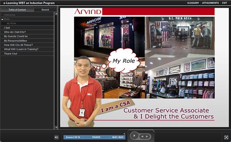Open Who do I Sell it to?

point(28,32)
